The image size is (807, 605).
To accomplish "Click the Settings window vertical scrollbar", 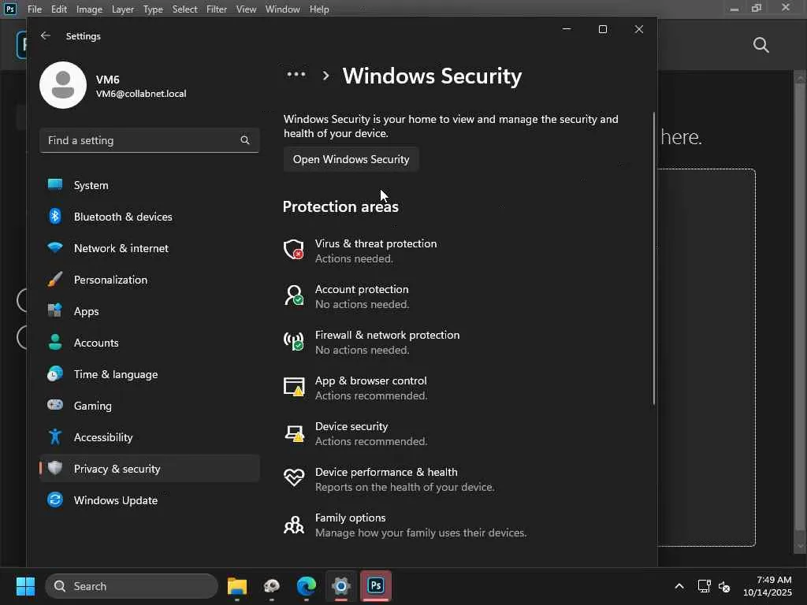I will coord(654,258).
